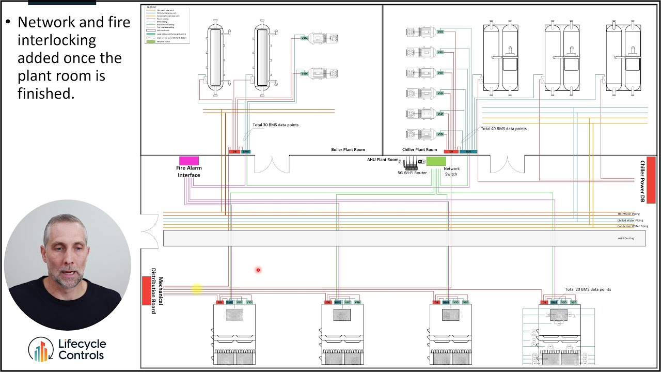Click the 'Total 20 BMS data points' label
Viewport: 661px width, 372px height.
click(588, 289)
